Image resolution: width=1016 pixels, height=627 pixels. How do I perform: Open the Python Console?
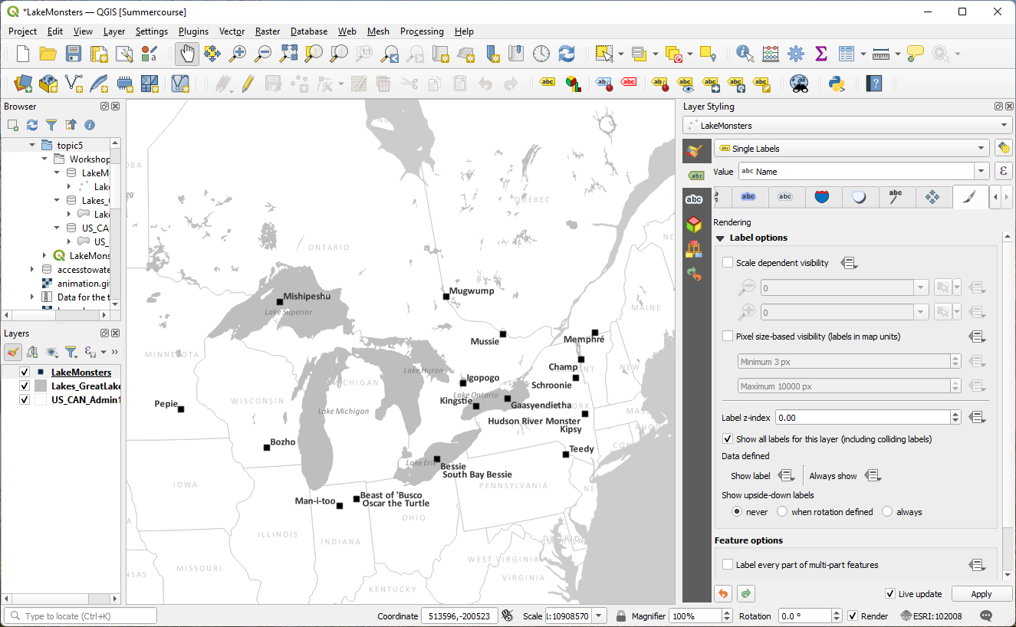point(837,84)
